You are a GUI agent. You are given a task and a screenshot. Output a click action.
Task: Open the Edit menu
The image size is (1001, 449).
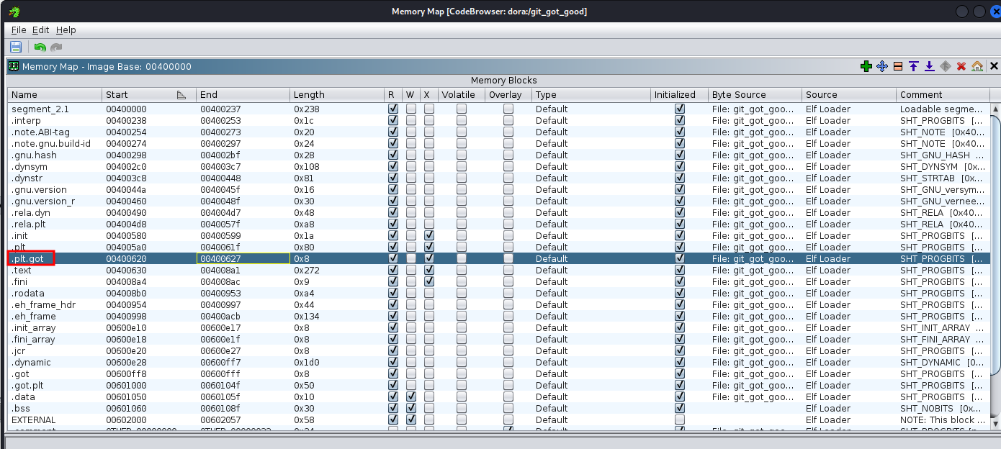(41, 30)
